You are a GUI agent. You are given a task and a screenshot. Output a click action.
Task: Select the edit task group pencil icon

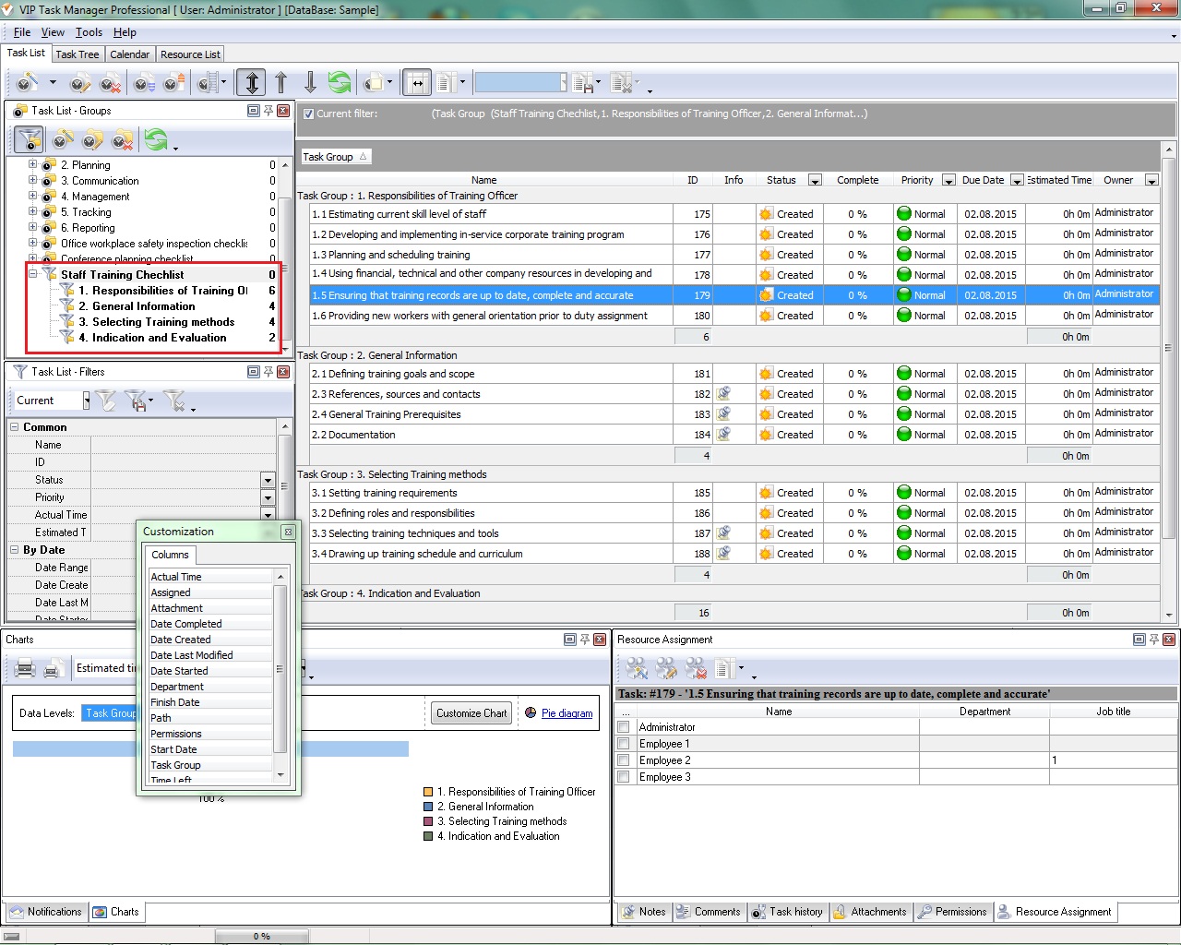pyautogui.click(x=89, y=139)
